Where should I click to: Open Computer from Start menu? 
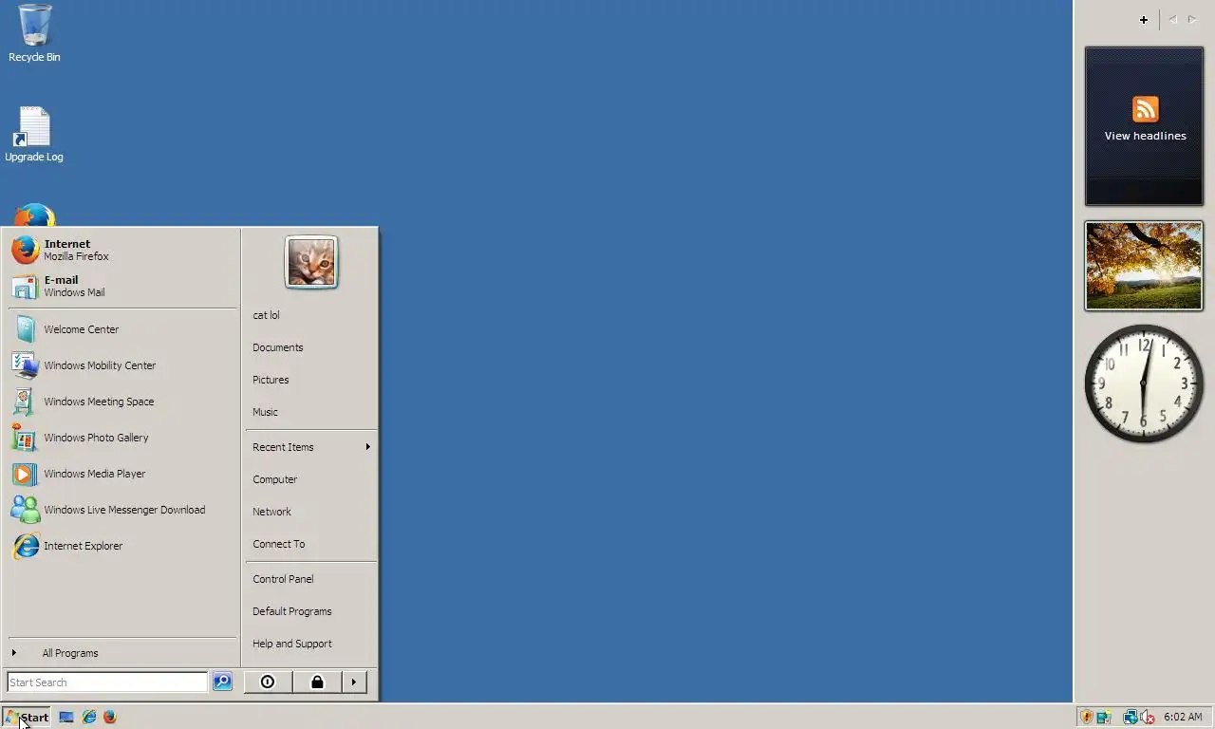point(310,479)
